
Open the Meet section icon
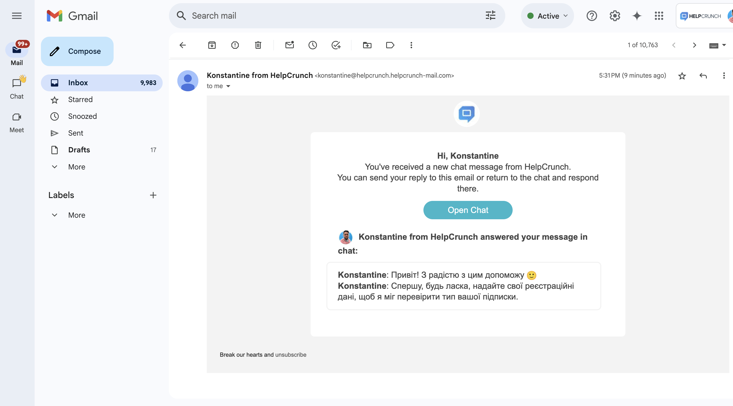pyautogui.click(x=17, y=117)
